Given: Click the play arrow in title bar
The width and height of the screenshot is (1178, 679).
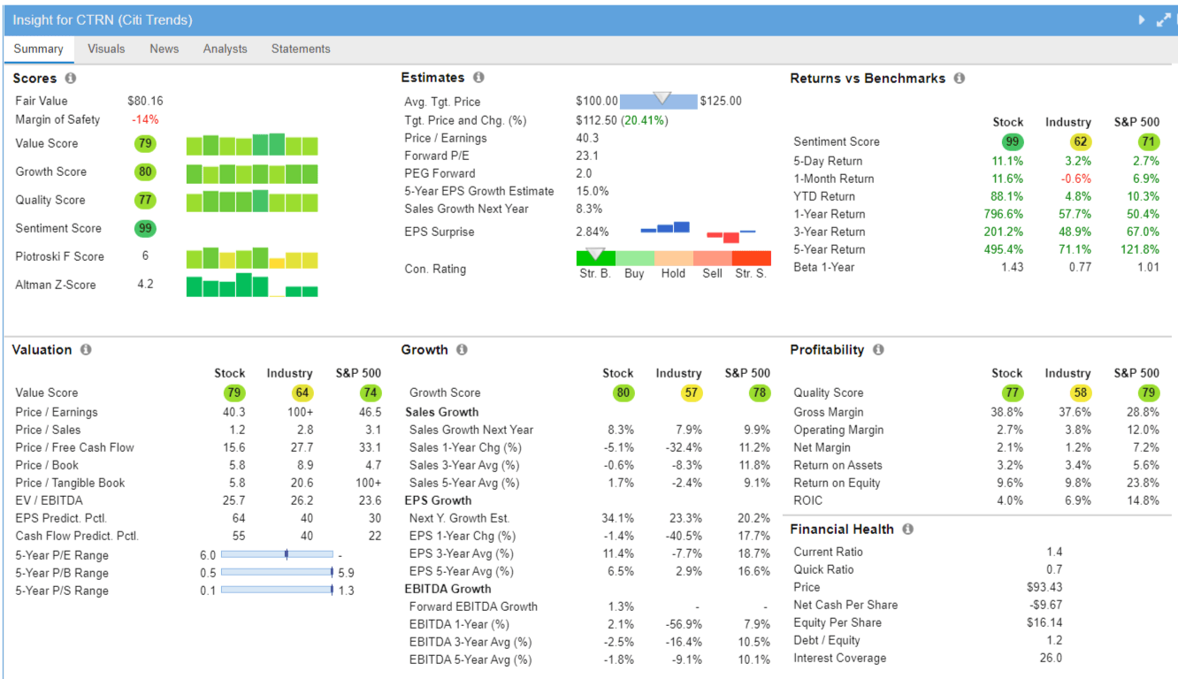Looking at the screenshot, I should pos(1142,19).
